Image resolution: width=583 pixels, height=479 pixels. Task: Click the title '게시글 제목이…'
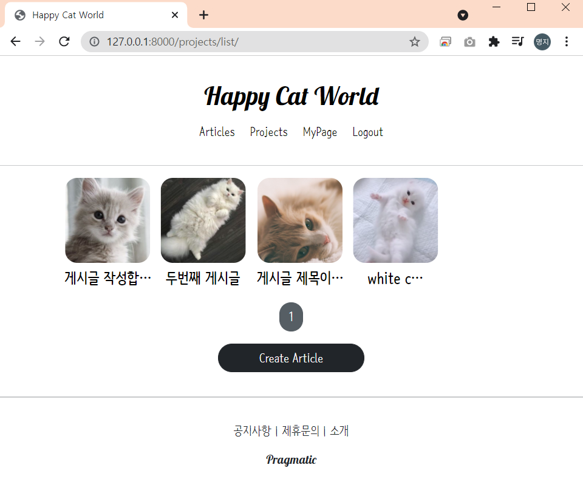pyautogui.click(x=299, y=278)
